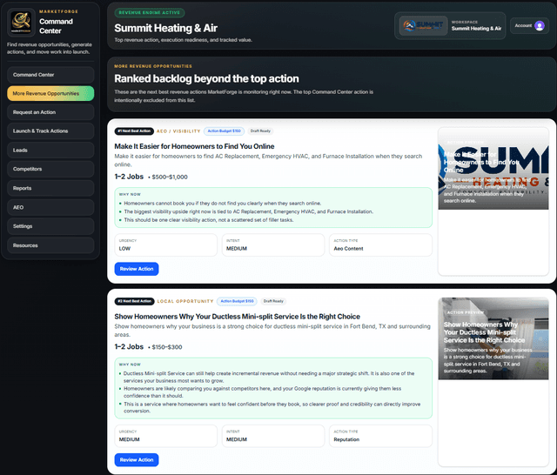
Task: Review Action for Find You Online card
Action: click(x=137, y=269)
